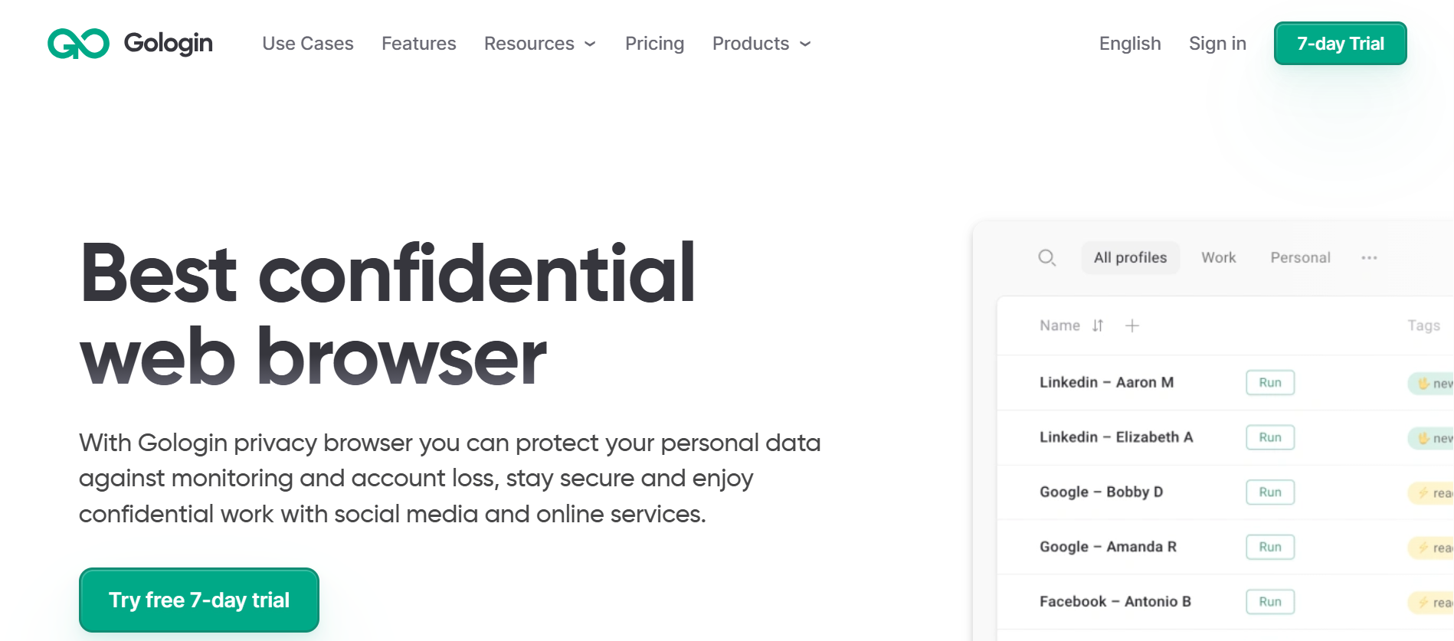The width and height of the screenshot is (1454, 641).
Task: Click the sort arrows icon beside Name
Action: [x=1098, y=325]
